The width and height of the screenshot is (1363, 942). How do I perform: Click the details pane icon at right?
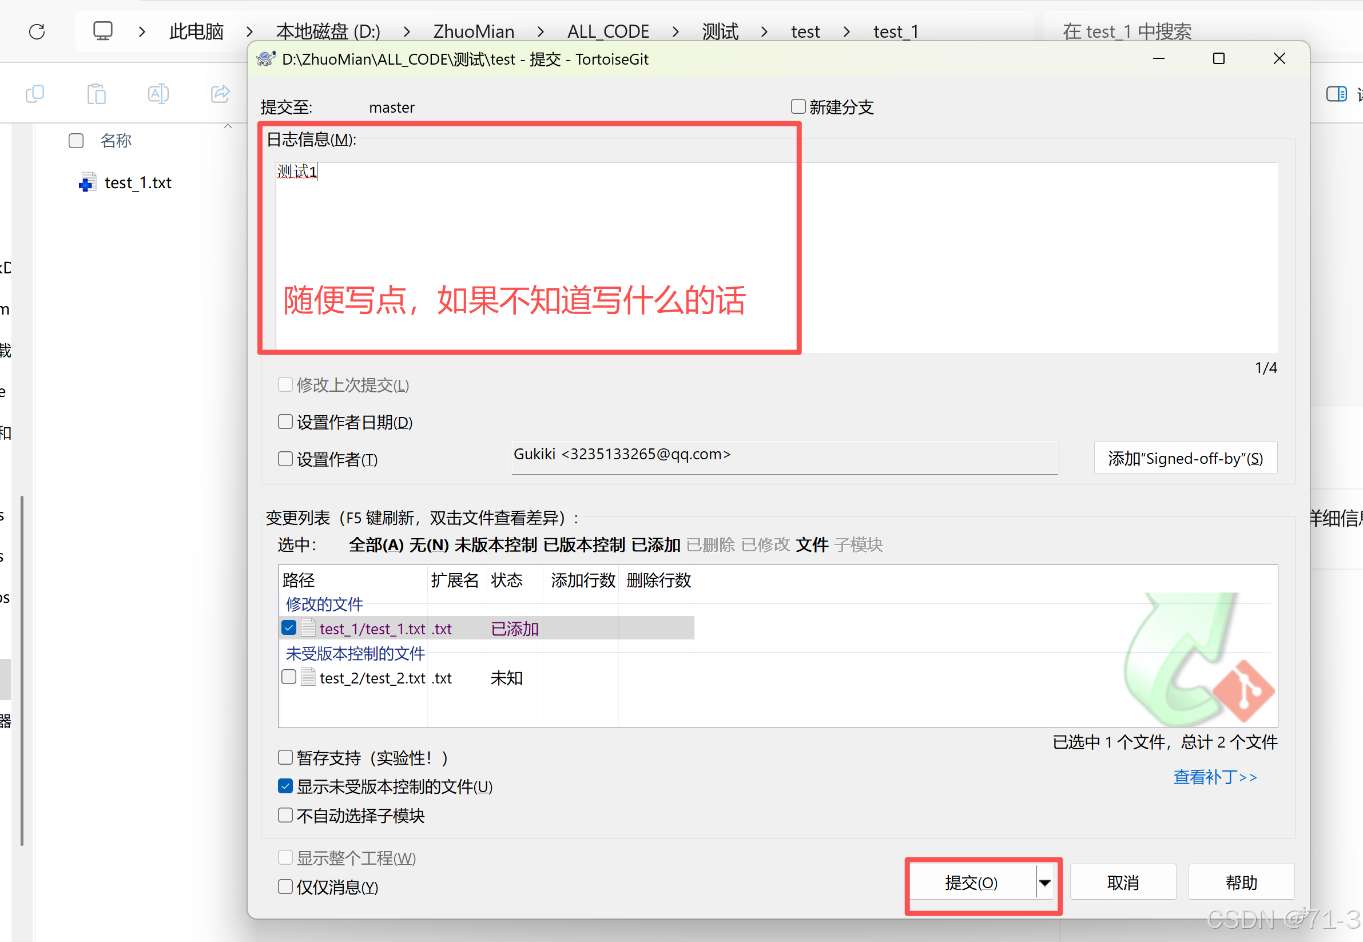tap(1336, 94)
